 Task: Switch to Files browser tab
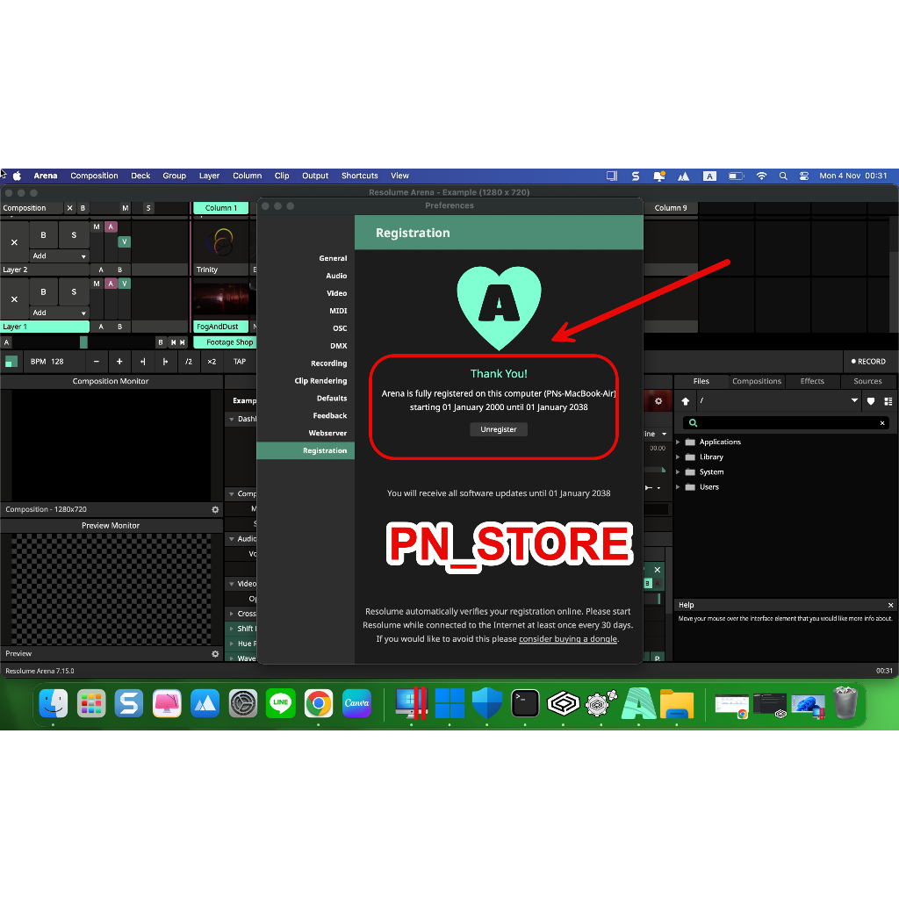[701, 381]
